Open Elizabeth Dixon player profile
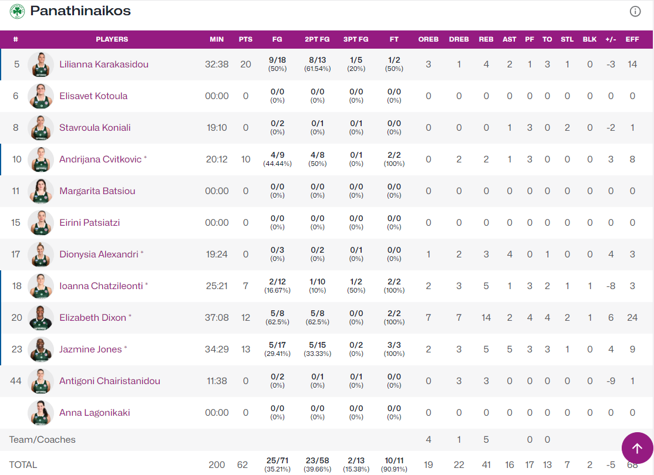 pyautogui.click(x=93, y=317)
